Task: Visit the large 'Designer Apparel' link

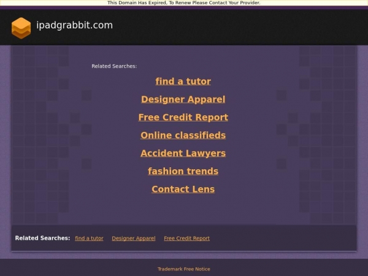Action: [x=183, y=99]
